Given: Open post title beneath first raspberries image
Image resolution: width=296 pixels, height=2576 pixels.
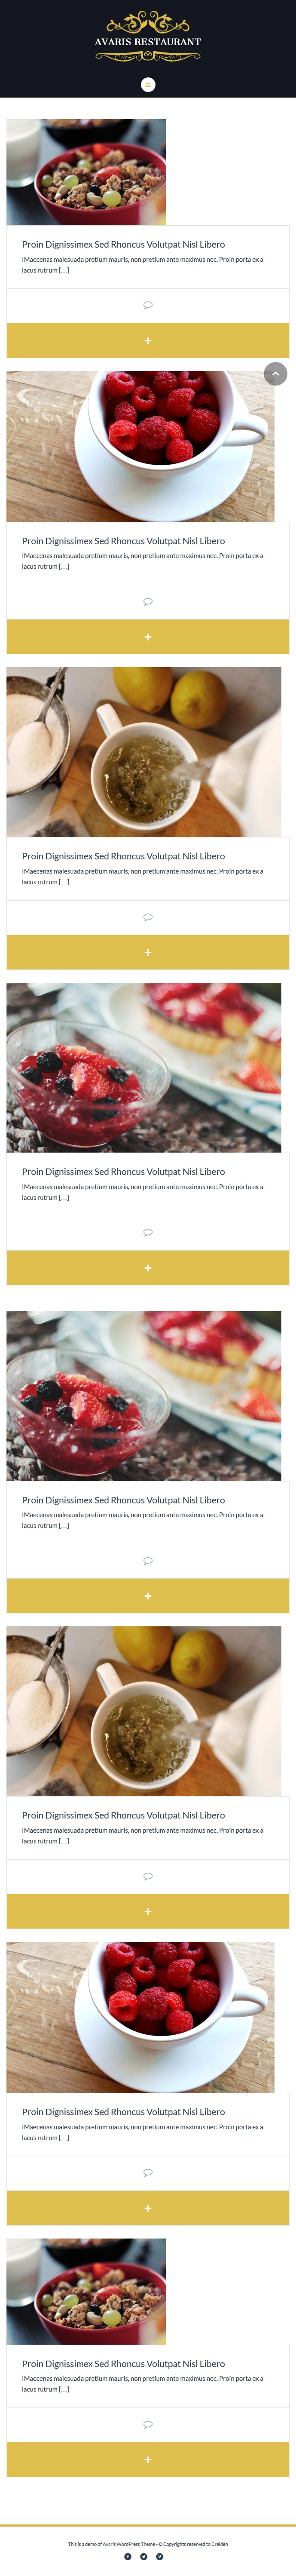Looking at the screenshot, I should click(123, 541).
